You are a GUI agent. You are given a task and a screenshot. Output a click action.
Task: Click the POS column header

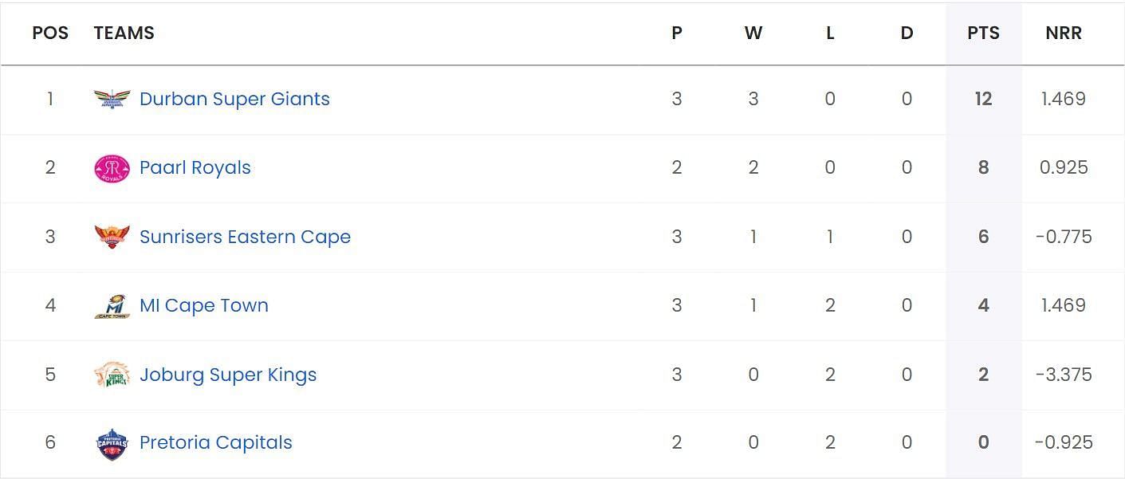[x=50, y=33]
